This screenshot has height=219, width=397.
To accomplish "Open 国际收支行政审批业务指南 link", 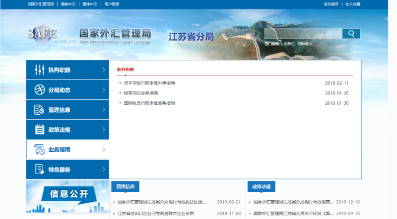I will click(149, 103).
